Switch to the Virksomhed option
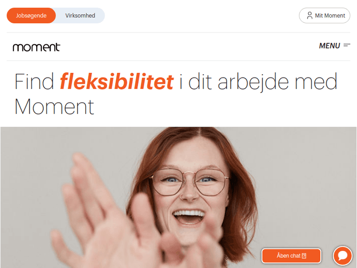This screenshot has height=268, width=357. (80, 16)
